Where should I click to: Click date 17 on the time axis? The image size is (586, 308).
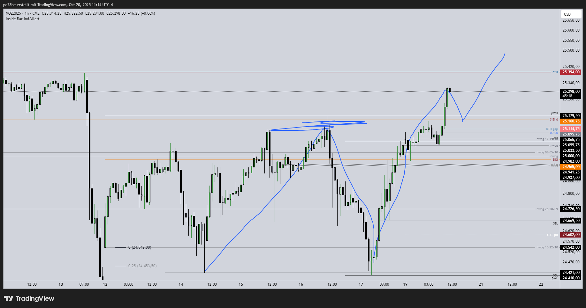(361, 284)
